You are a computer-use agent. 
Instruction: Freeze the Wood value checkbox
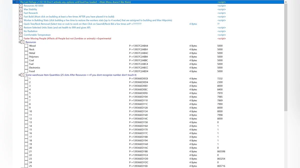pyautogui.click(x=26, y=46)
